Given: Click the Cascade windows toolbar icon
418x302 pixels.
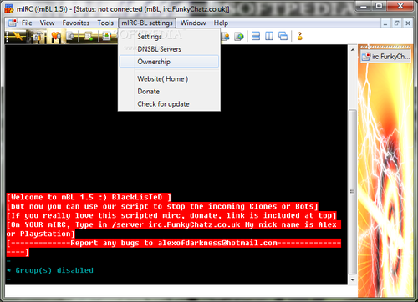Looking at the screenshot, I should (x=283, y=36).
